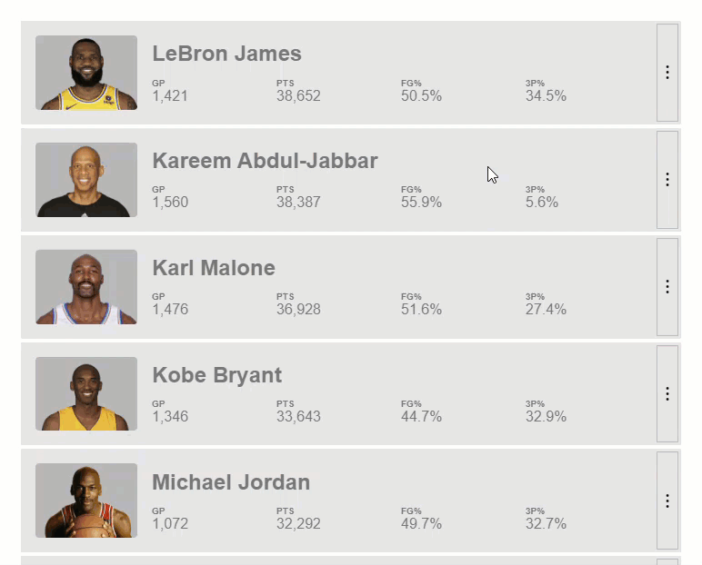Click Michael Jordan's player photo
The width and height of the screenshot is (702, 565).
point(86,501)
